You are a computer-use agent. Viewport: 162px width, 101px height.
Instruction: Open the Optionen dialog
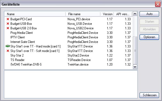149,37
